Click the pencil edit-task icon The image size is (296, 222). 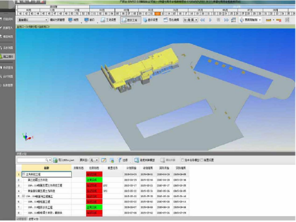click(x=104, y=160)
